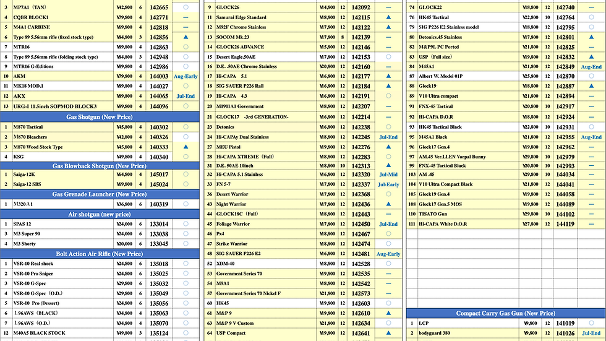
Task: Select the Glock17 Gen.5 MOS cell
Action: 468,204
